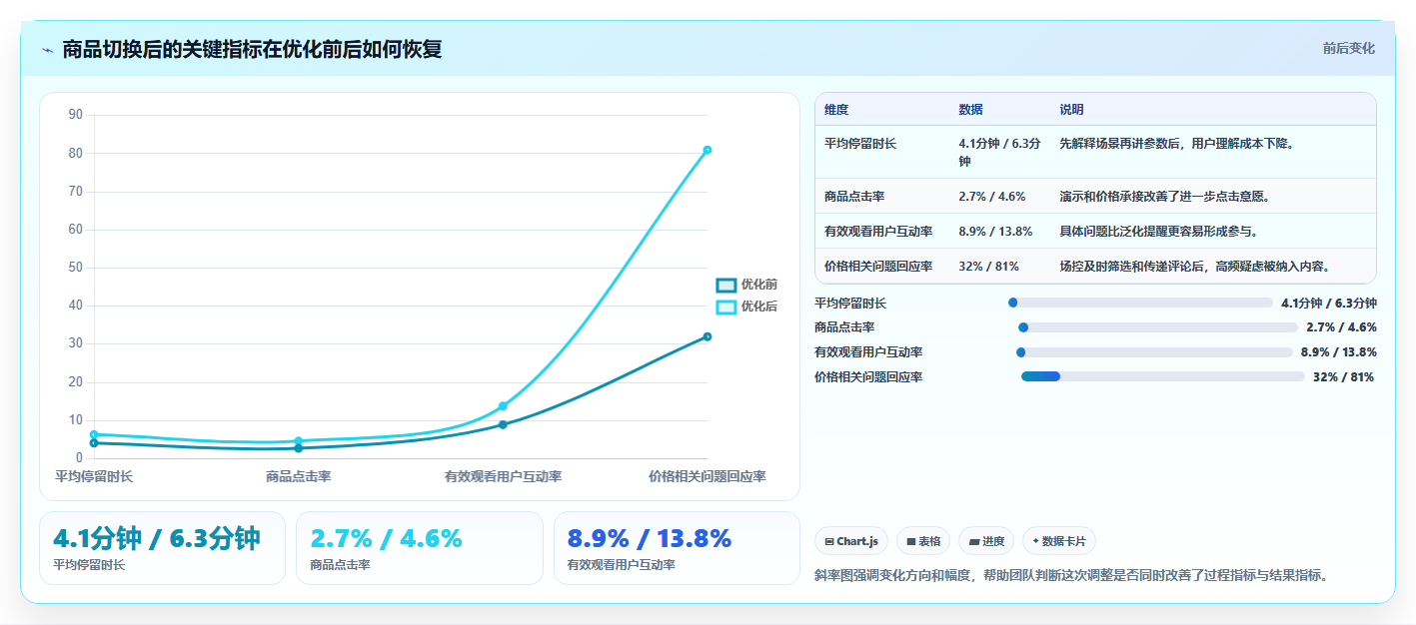Click the 进度 chip
Screen dimensions: 1416x625
pyautogui.click(x=986, y=541)
